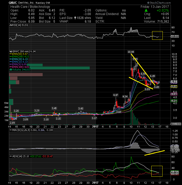182x185 pixels.
Task: Click the SCTR label
Action: (x=100, y=22)
